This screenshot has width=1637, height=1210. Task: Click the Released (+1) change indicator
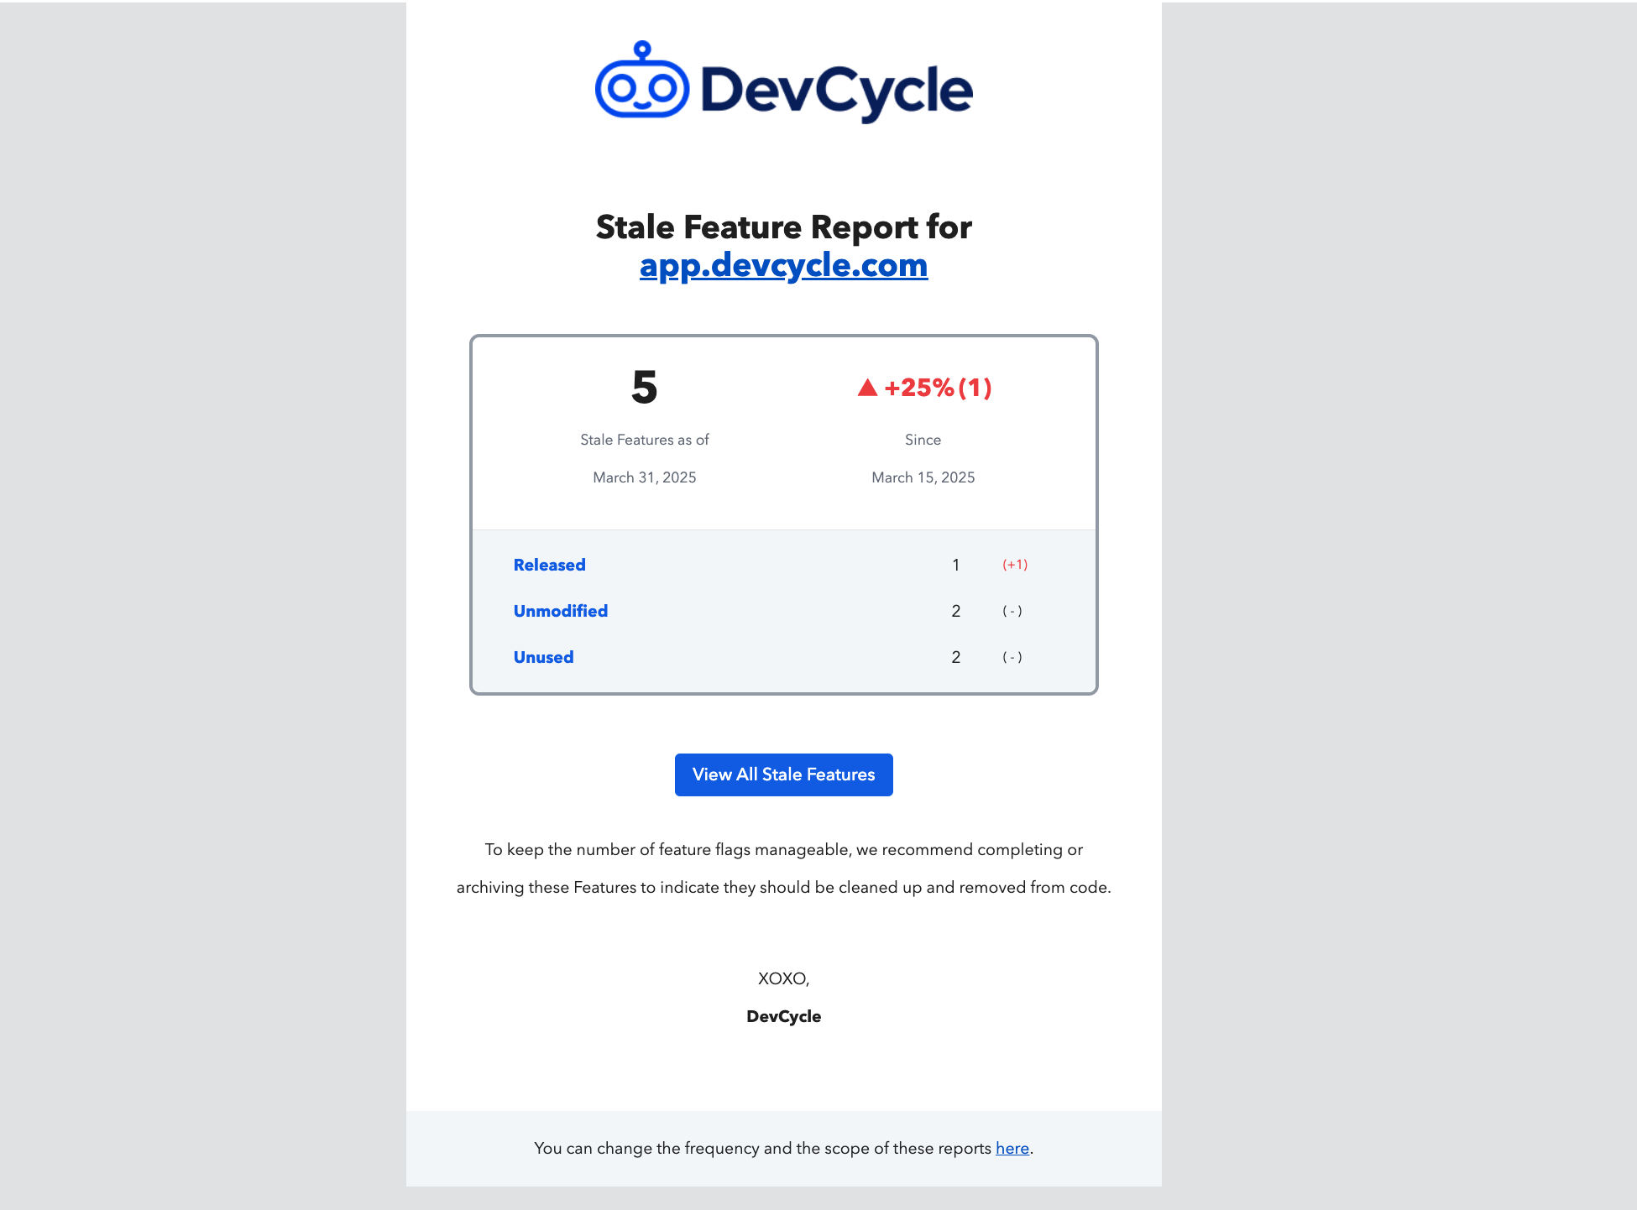tap(1014, 565)
